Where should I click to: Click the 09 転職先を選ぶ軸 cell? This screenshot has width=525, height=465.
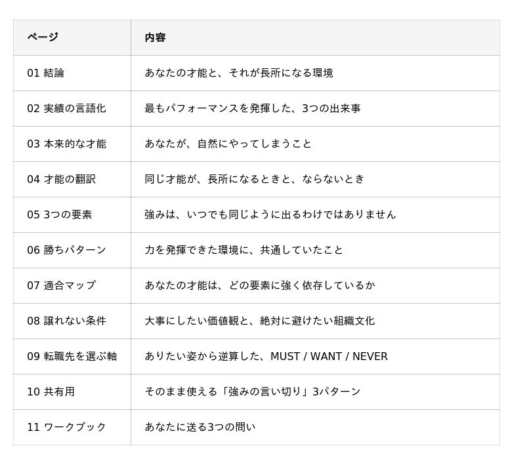pos(72,357)
